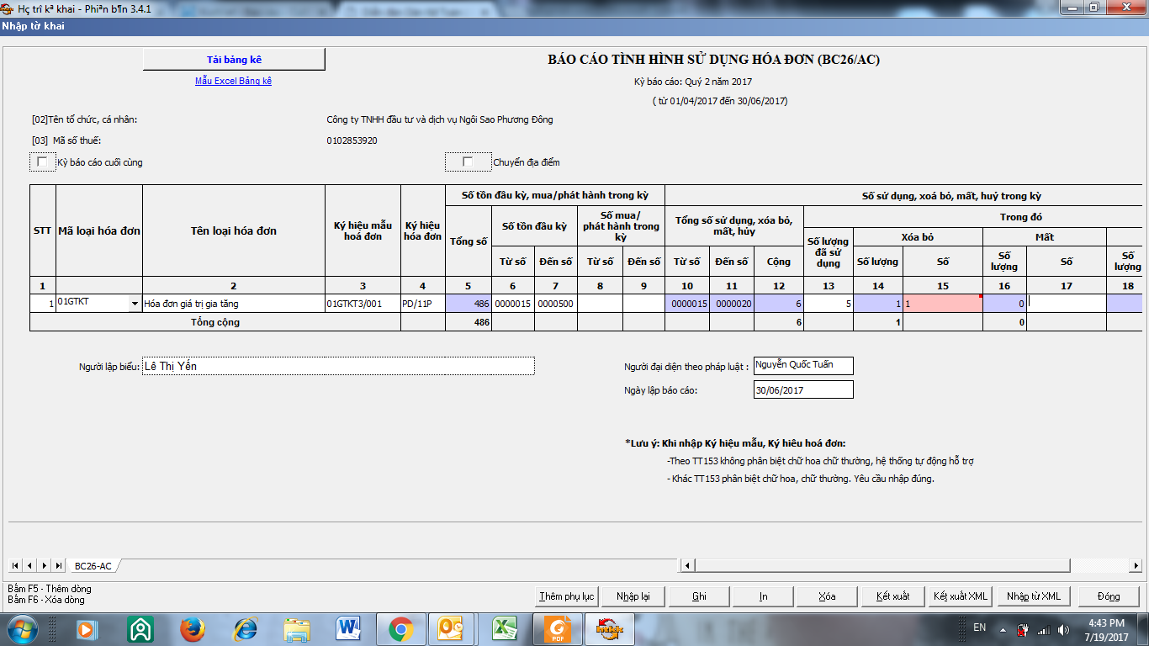Open Foxit PDF reader taskbar icon
1149x646 pixels.
[556, 628]
